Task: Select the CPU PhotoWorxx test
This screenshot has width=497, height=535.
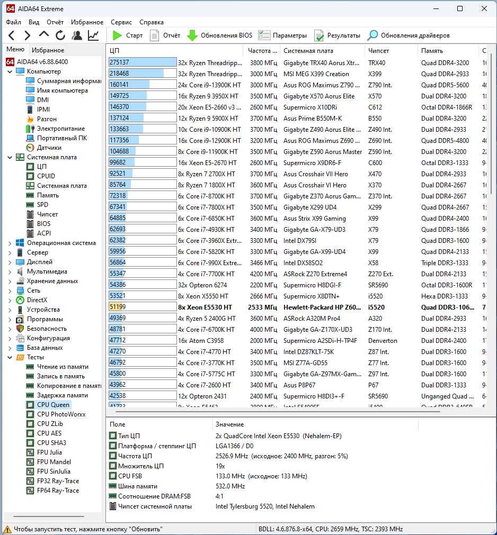Action: (56, 414)
